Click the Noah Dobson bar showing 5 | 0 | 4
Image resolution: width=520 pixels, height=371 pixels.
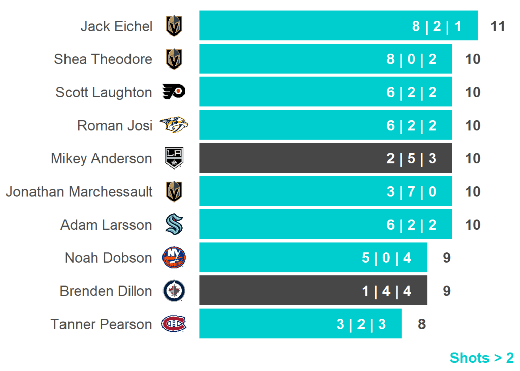point(312,258)
